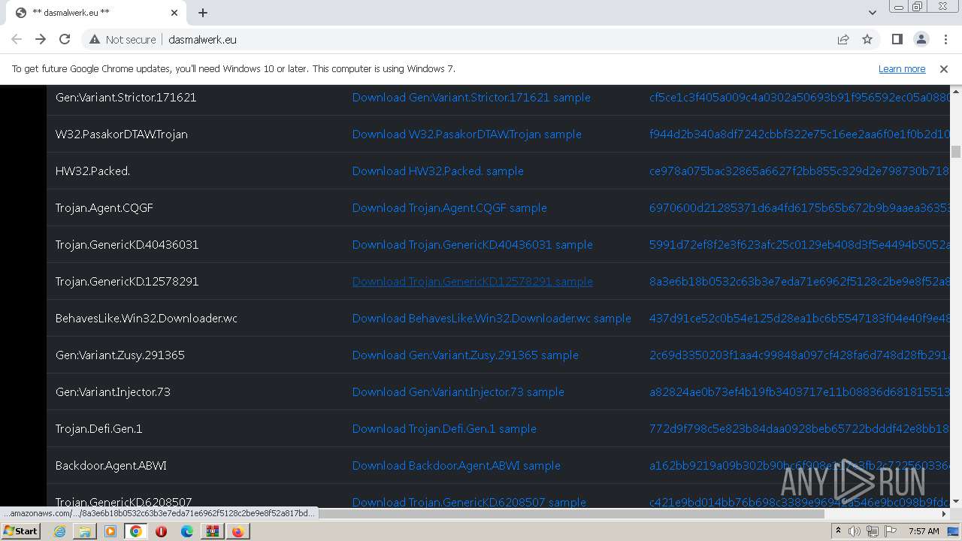Select the W32.PasakorDTAW.Trojan name text
The height and width of the screenshot is (541, 962).
click(x=122, y=134)
